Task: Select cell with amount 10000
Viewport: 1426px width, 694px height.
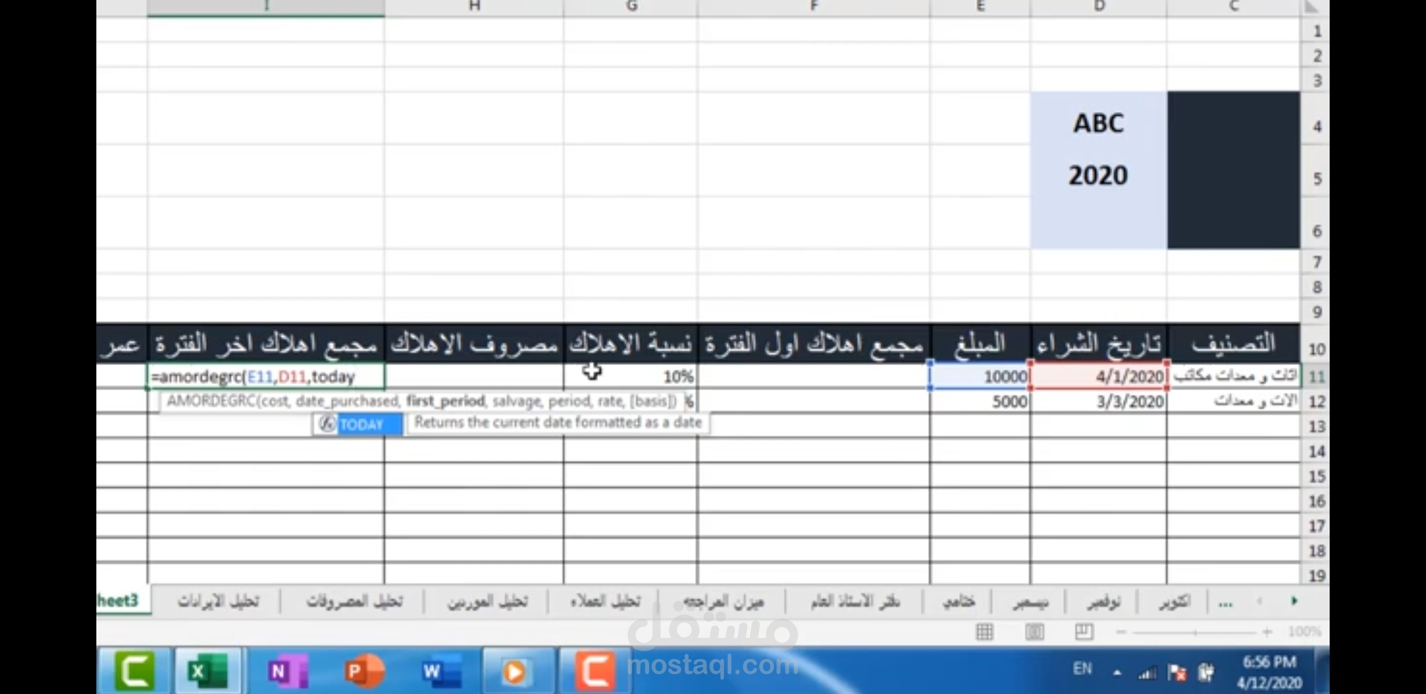Action: [980, 377]
